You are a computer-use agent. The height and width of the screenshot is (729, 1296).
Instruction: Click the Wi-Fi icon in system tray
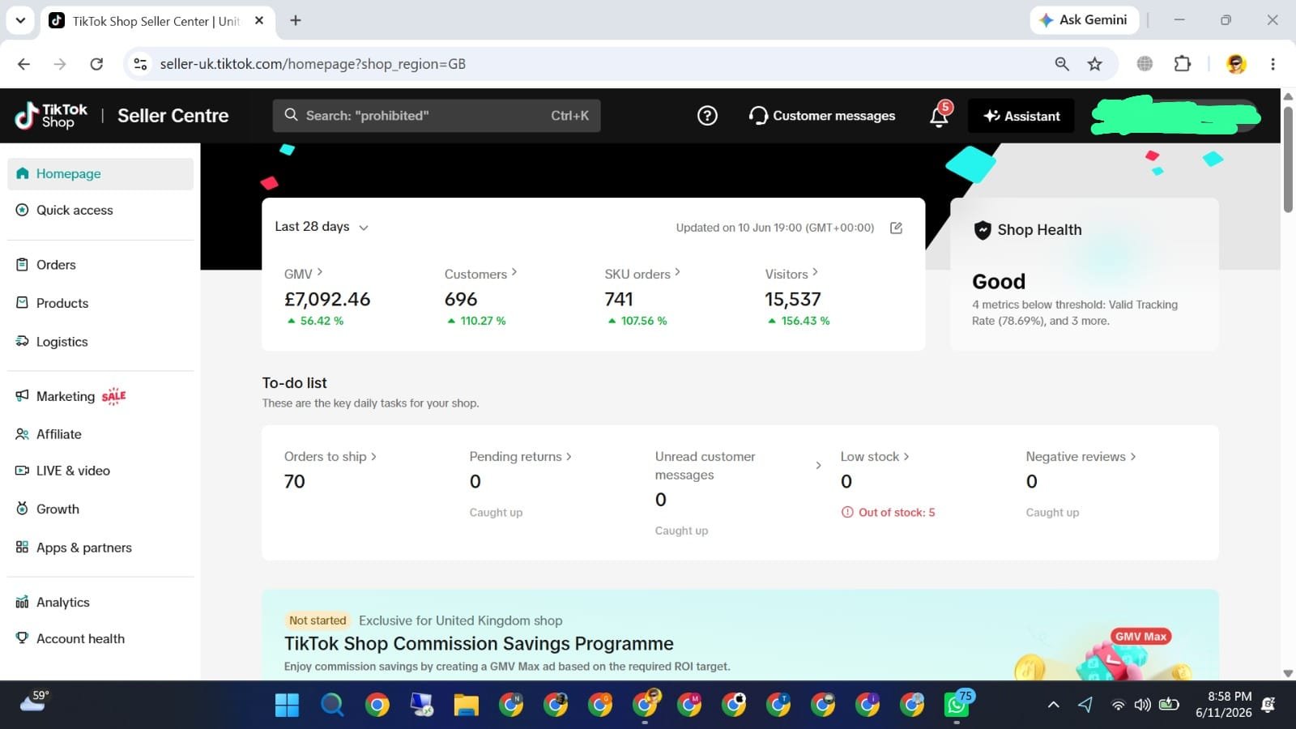pyautogui.click(x=1118, y=705)
